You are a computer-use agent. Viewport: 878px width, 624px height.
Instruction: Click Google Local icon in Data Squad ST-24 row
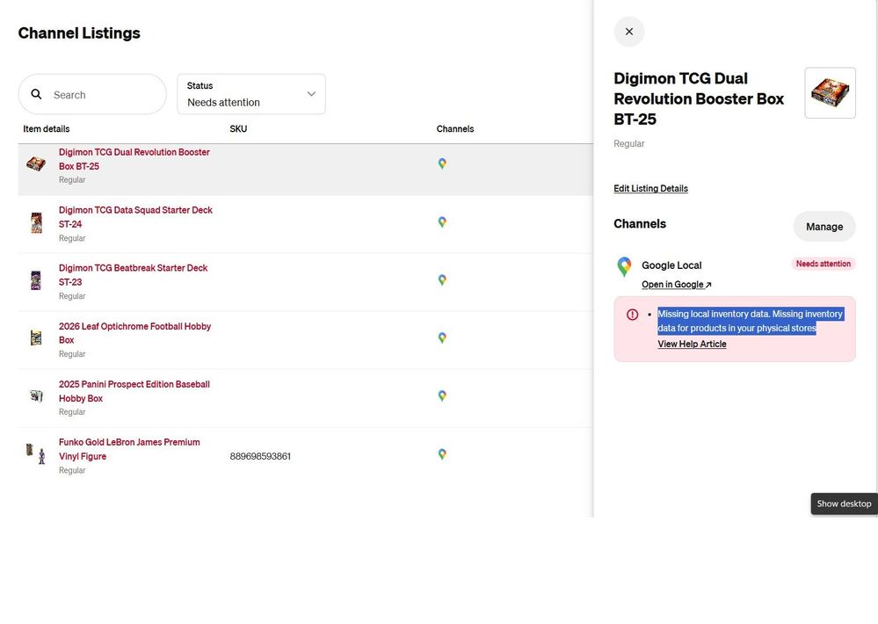tap(442, 221)
